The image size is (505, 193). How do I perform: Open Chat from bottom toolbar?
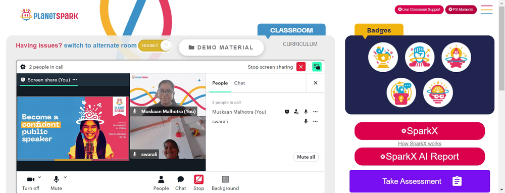(x=180, y=183)
